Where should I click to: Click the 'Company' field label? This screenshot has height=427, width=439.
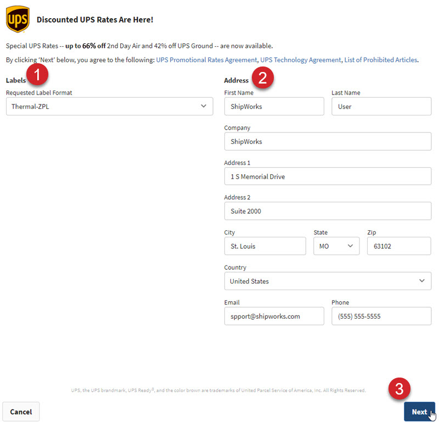coord(237,128)
